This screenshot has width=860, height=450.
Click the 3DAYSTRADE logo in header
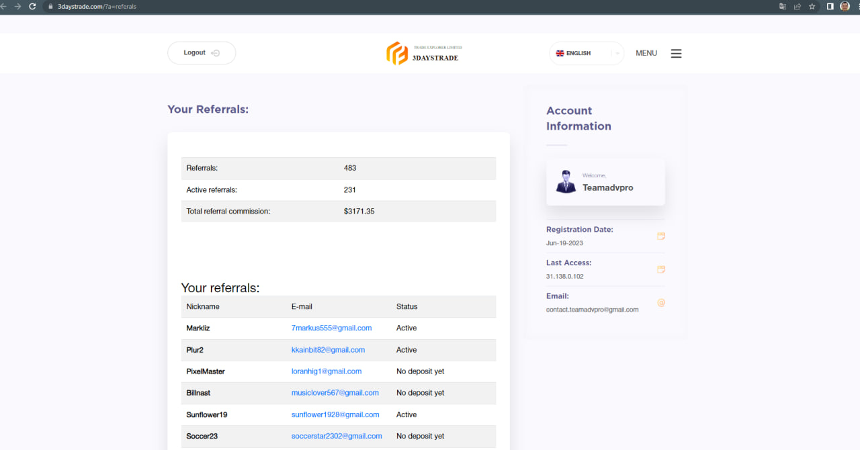(424, 53)
